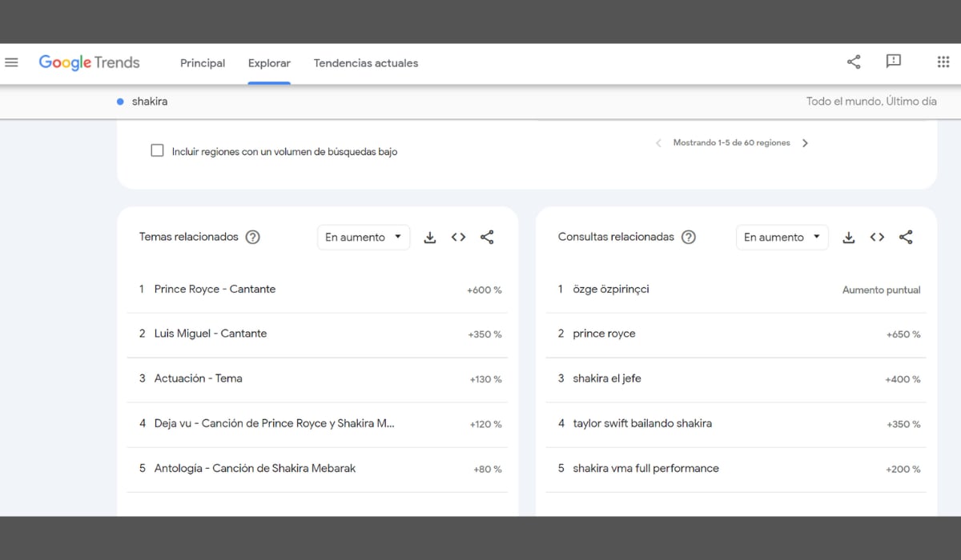Open the Prince Royce - Cantante topic
The width and height of the screenshot is (961, 560).
[215, 290]
